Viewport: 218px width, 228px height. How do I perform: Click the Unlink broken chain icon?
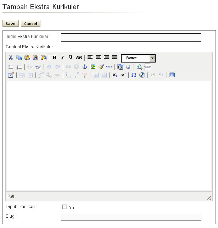pyautogui.click(x=76, y=67)
